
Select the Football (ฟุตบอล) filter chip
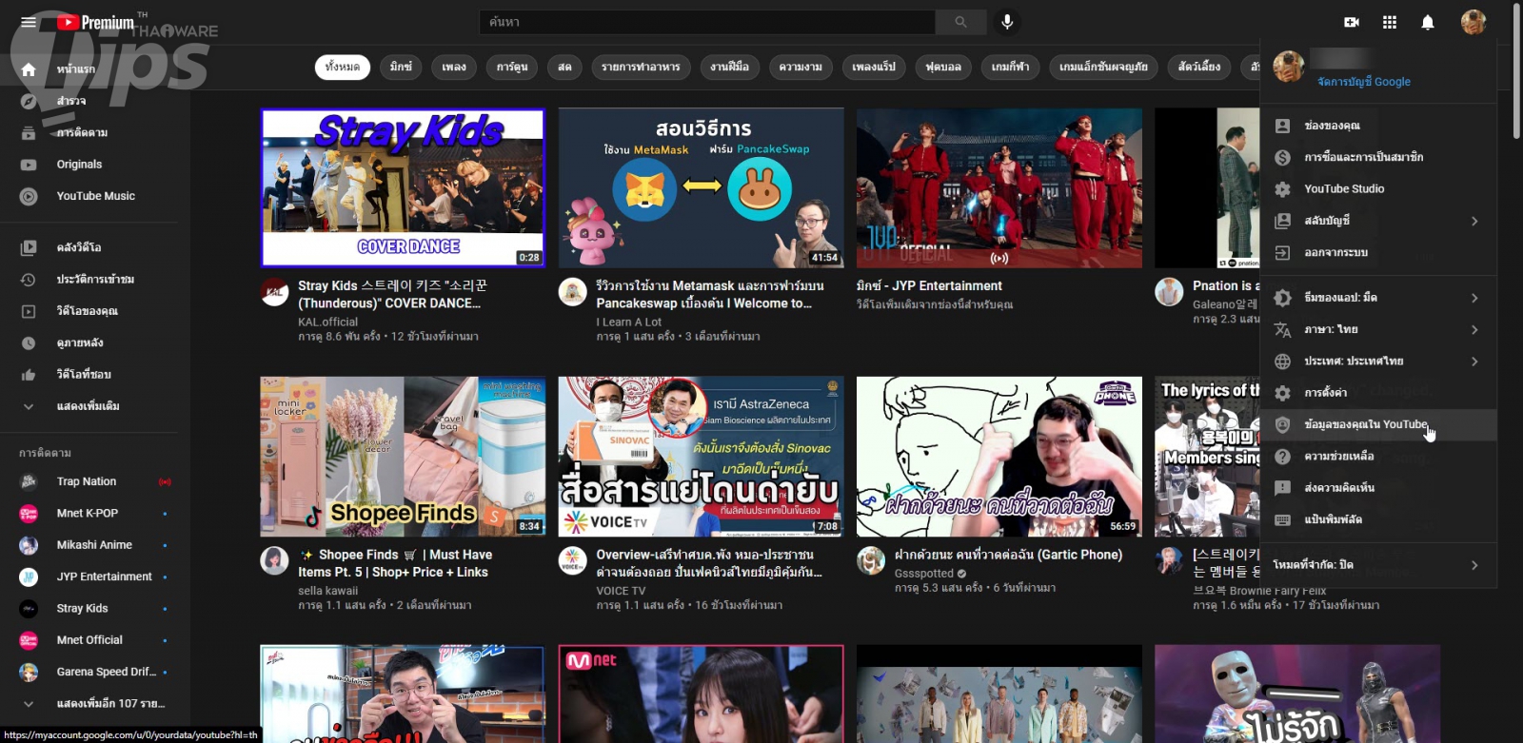tap(943, 67)
